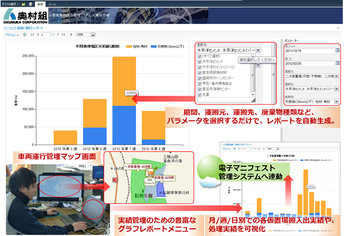Click the orange 柱材・角材 legend swatch

pos(129,46)
